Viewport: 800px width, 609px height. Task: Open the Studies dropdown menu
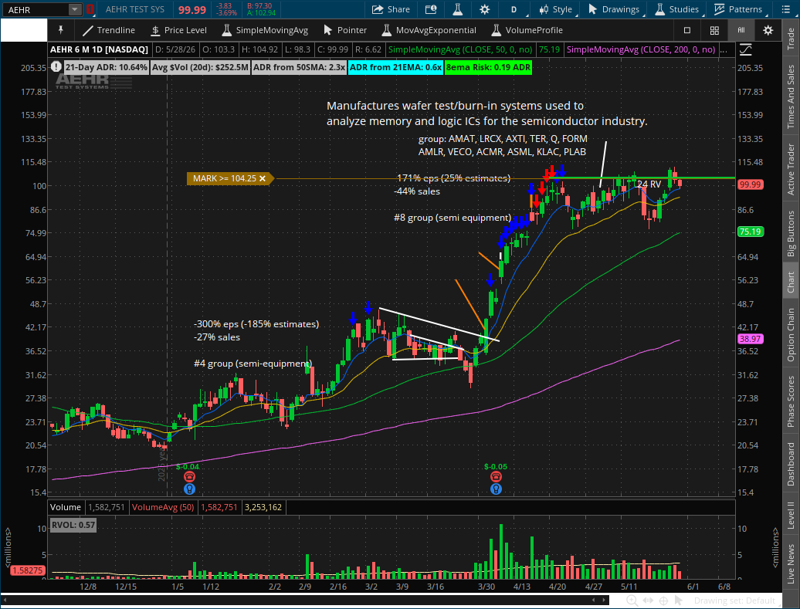coord(677,9)
